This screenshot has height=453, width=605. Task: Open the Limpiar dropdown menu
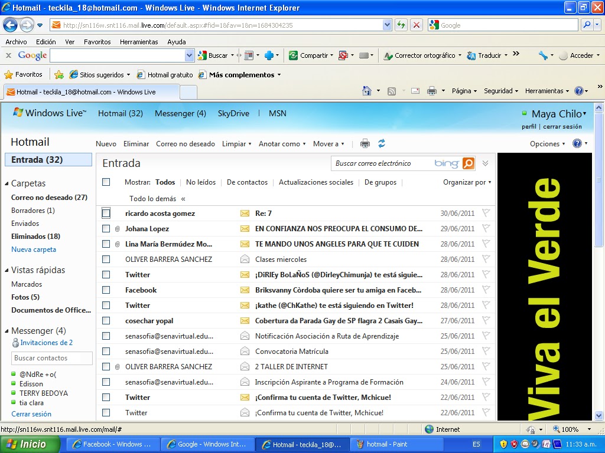point(236,144)
